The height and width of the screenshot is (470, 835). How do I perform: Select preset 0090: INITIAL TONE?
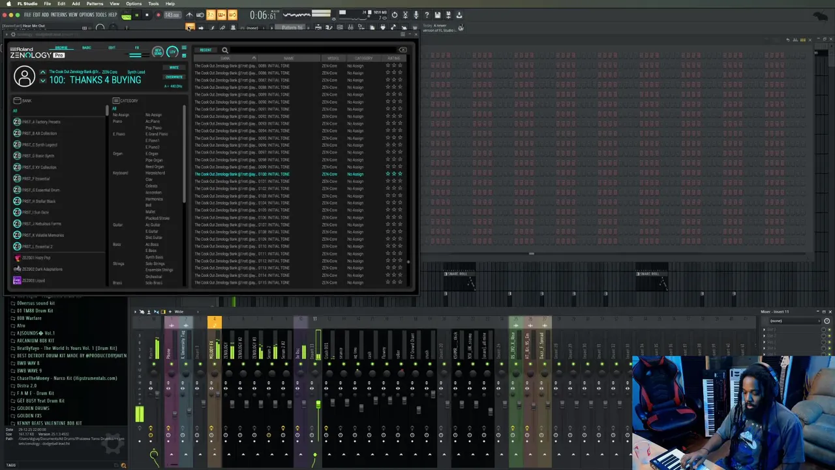299,102
